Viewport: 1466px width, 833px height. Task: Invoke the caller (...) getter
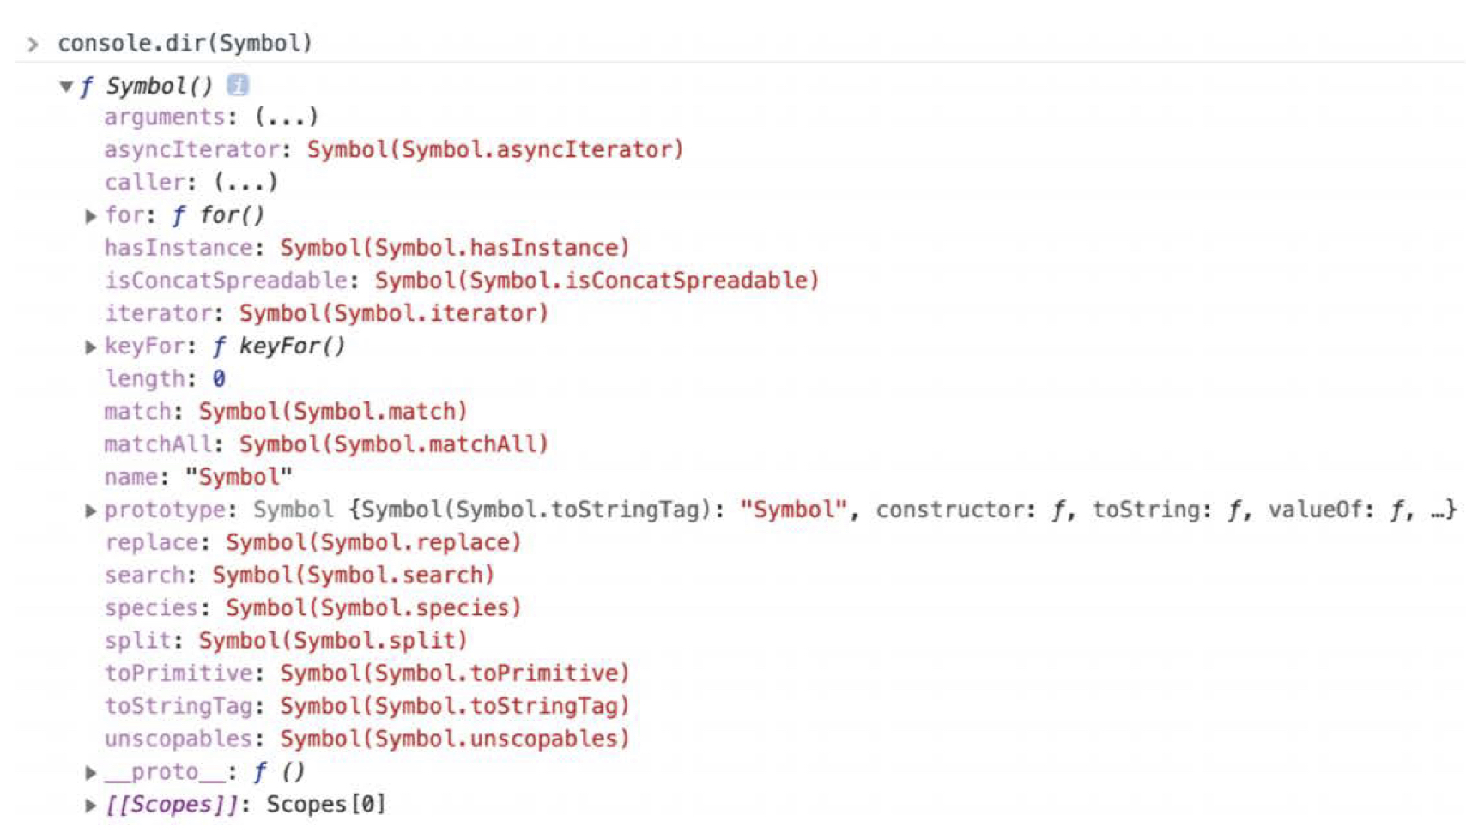pos(246,183)
